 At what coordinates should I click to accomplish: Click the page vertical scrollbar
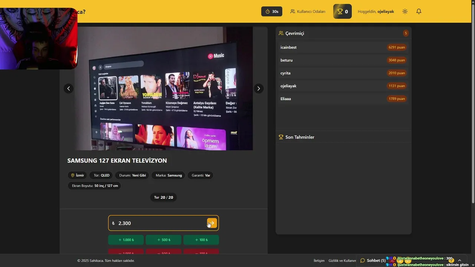[x=472, y=104]
